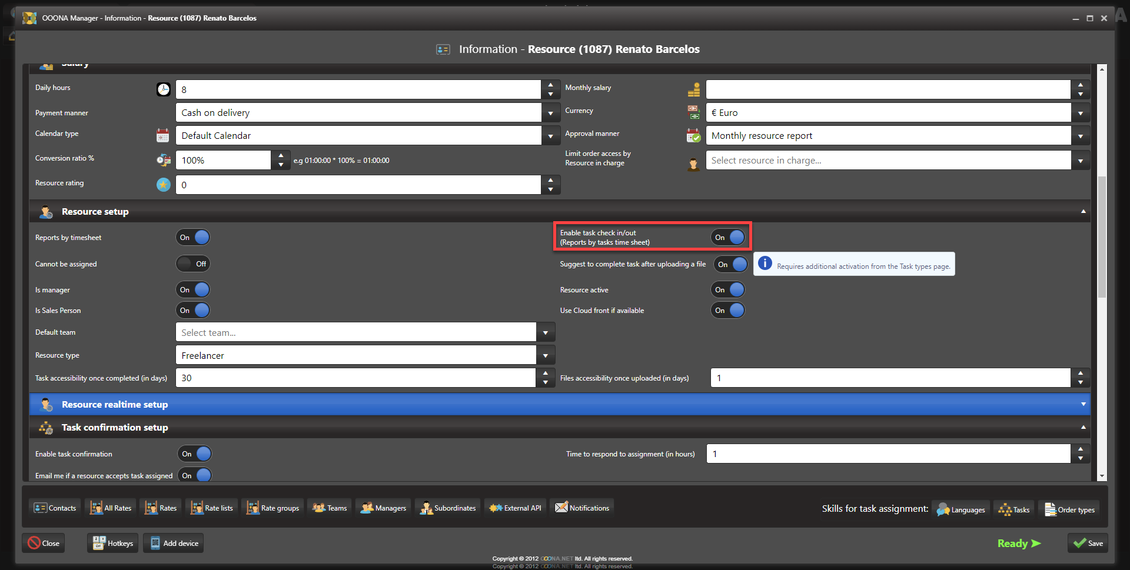Click the info icon about Task types activation
1130x570 pixels.
tap(765, 264)
